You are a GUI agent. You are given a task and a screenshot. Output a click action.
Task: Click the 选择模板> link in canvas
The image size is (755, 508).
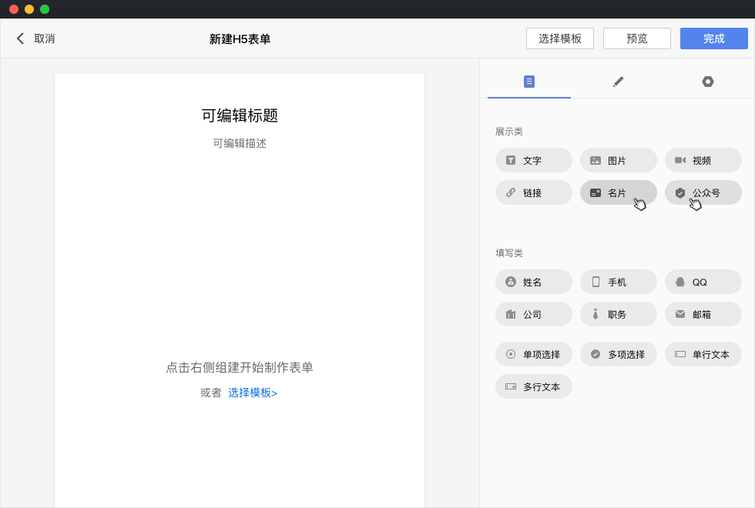click(x=252, y=393)
